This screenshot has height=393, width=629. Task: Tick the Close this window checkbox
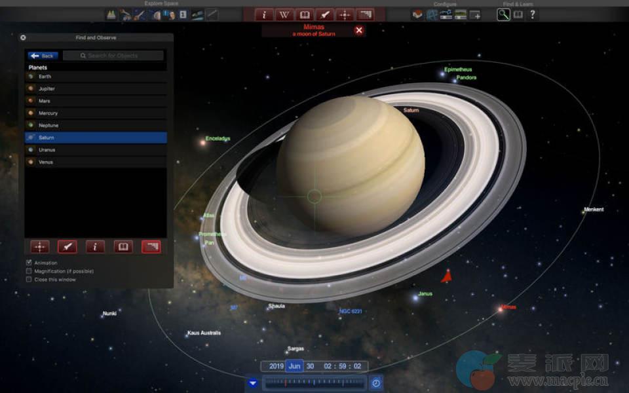[x=29, y=280]
